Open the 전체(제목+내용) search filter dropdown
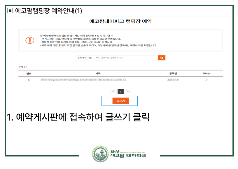The height and width of the screenshot is (169, 238). tap(87, 58)
